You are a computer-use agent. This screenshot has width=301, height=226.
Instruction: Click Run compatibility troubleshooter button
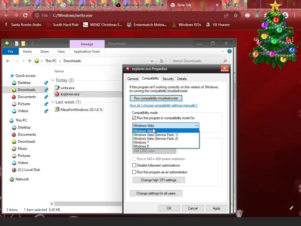tap(156, 98)
